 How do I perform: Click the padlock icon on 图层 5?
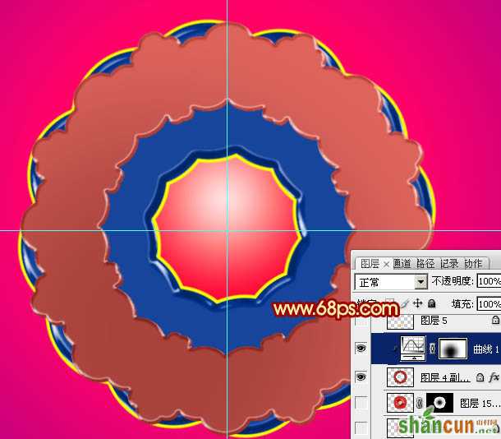(495, 320)
